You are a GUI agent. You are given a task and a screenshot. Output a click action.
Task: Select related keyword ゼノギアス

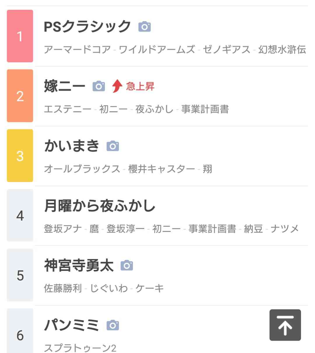(227, 49)
